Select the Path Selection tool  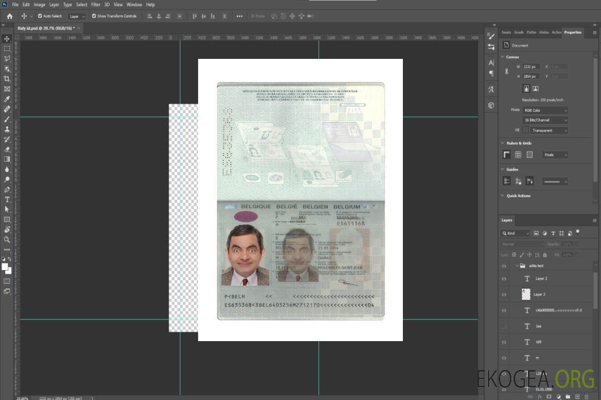[7, 209]
